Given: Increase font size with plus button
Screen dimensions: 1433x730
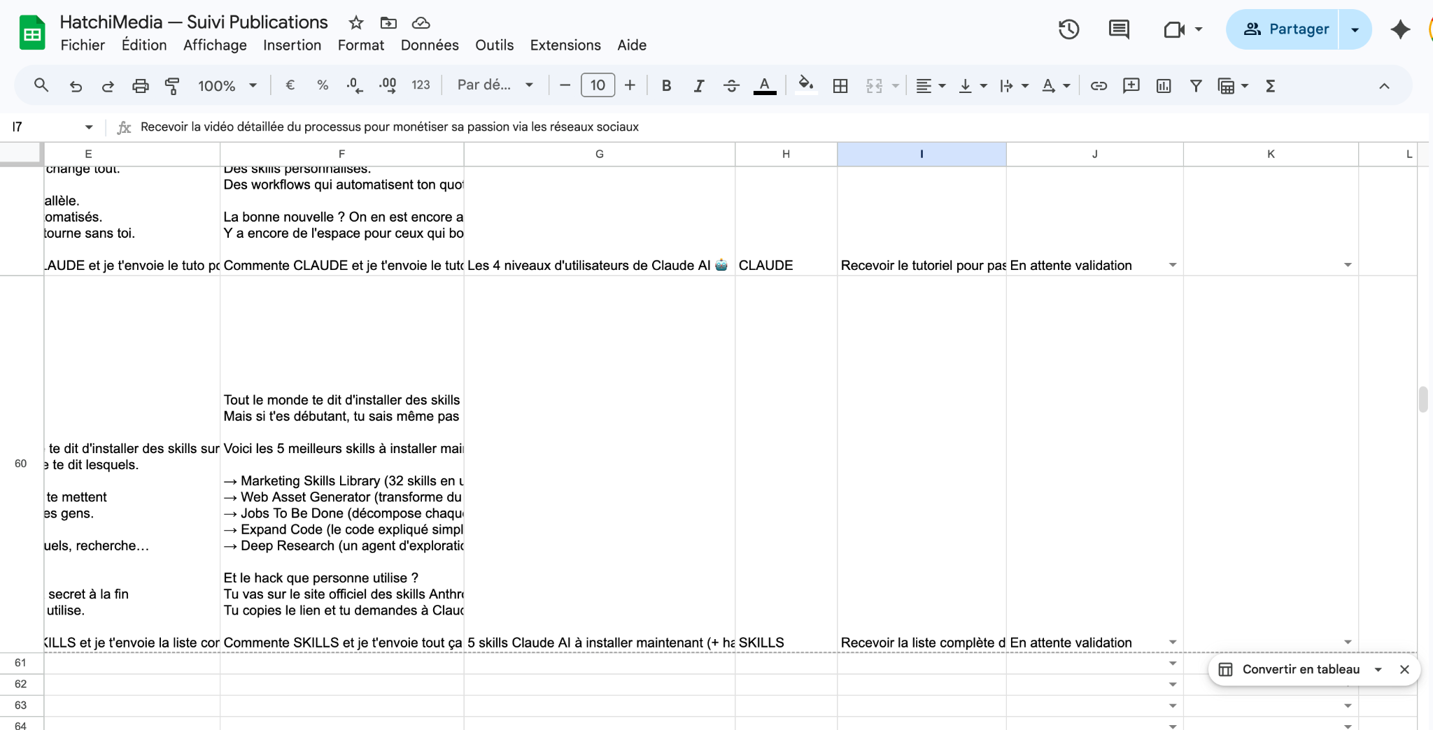Looking at the screenshot, I should tap(630, 85).
